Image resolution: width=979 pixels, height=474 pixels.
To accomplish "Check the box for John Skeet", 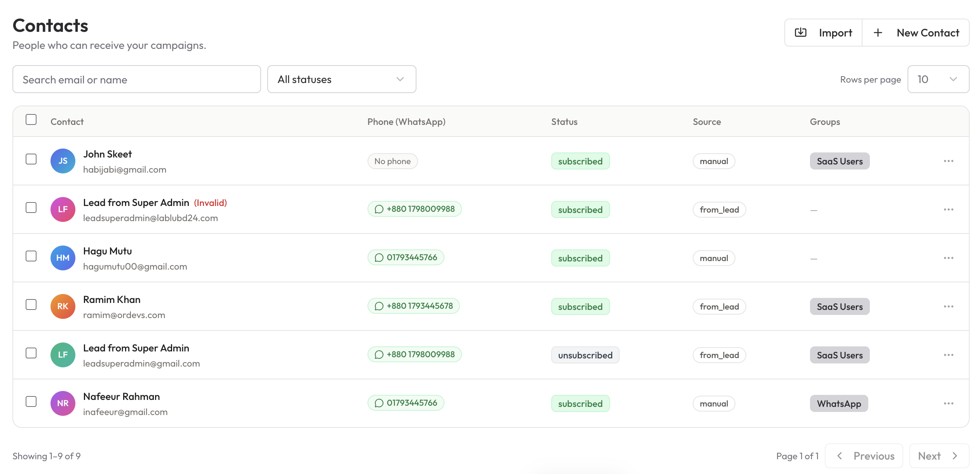I will (31, 159).
